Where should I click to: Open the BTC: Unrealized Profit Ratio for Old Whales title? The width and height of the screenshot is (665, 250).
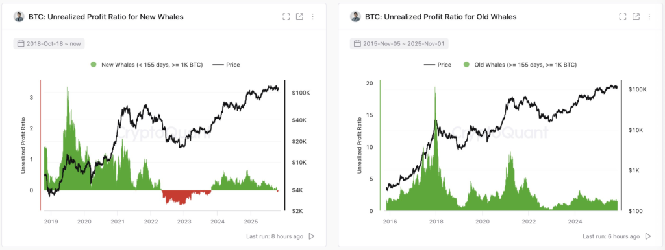pyautogui.click(x=441, y=17)
